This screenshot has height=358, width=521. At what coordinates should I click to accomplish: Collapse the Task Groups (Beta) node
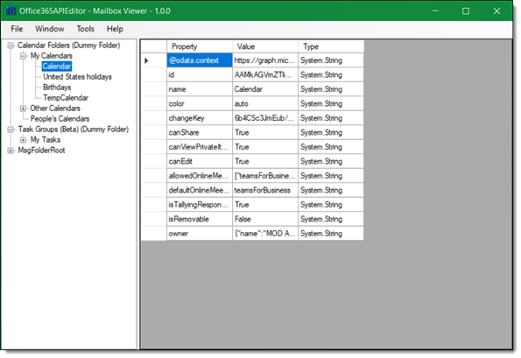tap(11, 130)
